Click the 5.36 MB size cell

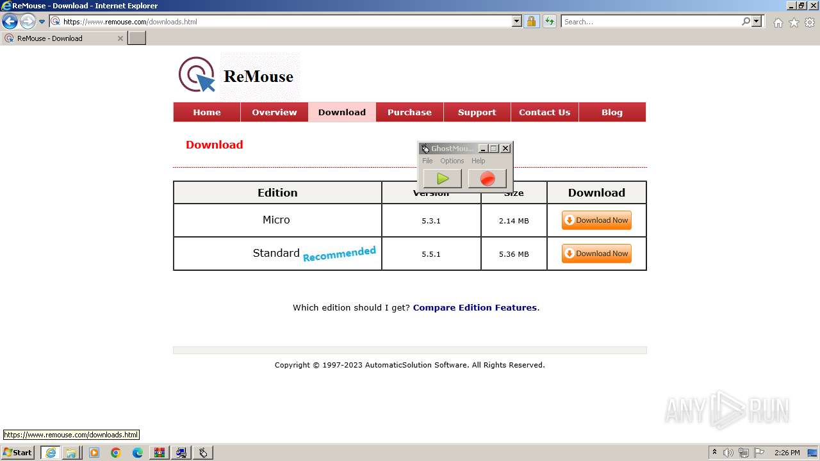(514, 254)
